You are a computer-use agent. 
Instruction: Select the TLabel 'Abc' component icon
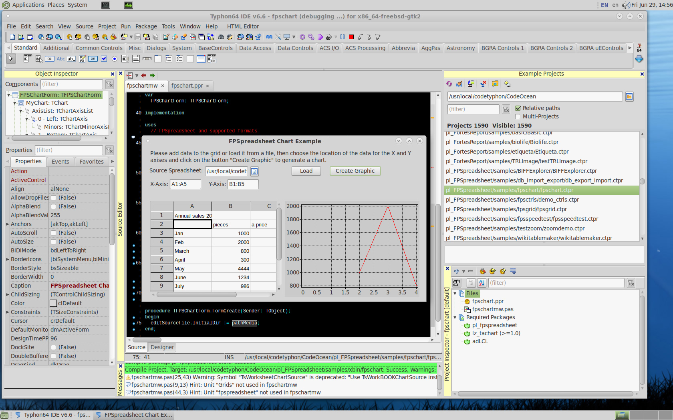pos(60,59)
